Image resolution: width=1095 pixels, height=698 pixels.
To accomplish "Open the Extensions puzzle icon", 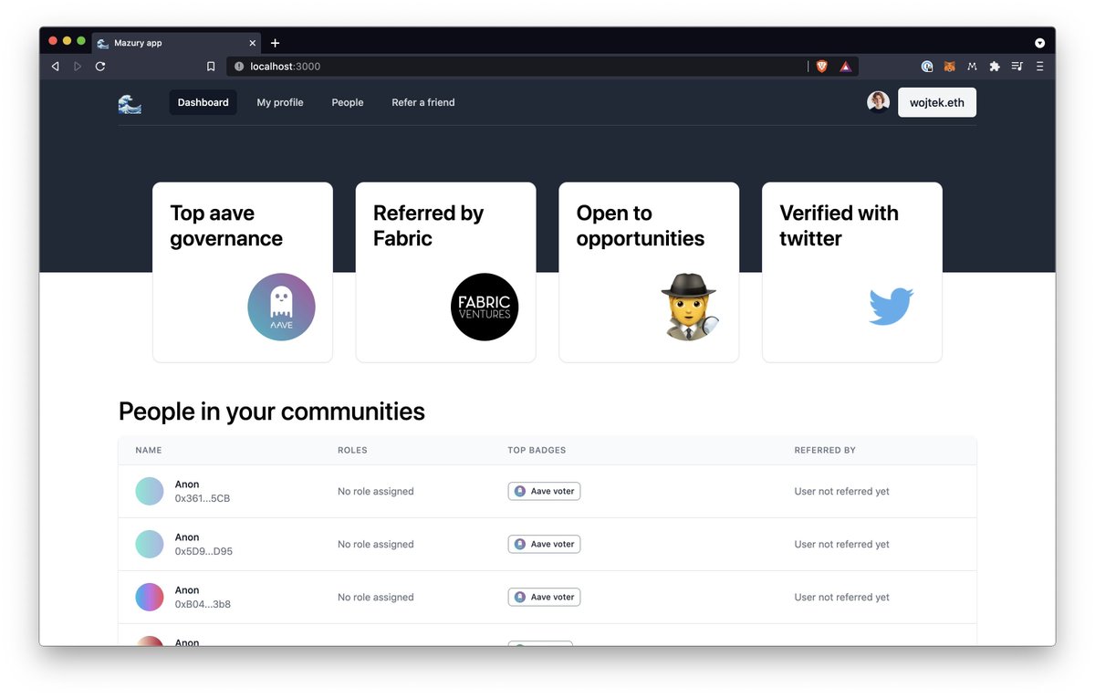I will coord(995,67).
